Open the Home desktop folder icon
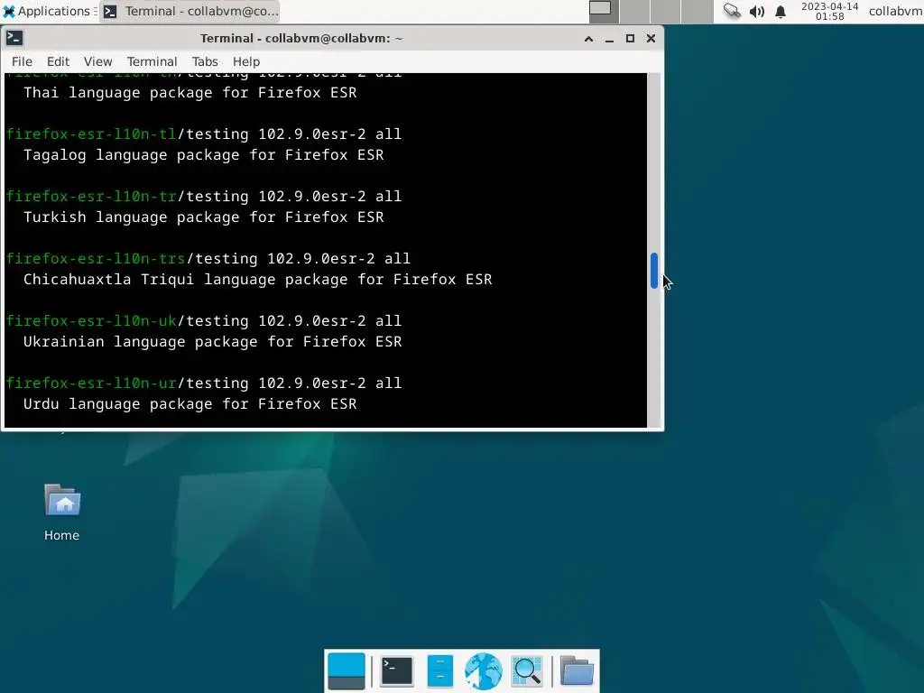The height and width of the screenshot is (693, 924). [x=62, y=513]
